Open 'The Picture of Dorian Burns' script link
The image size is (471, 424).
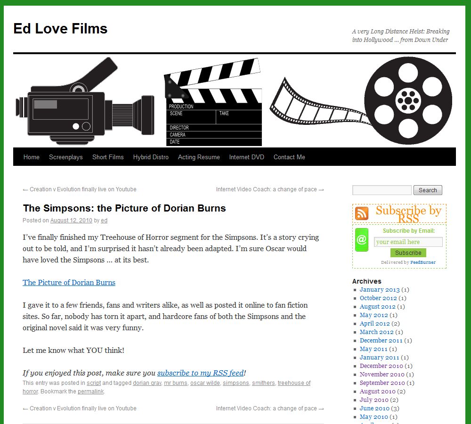coord(69,283)
